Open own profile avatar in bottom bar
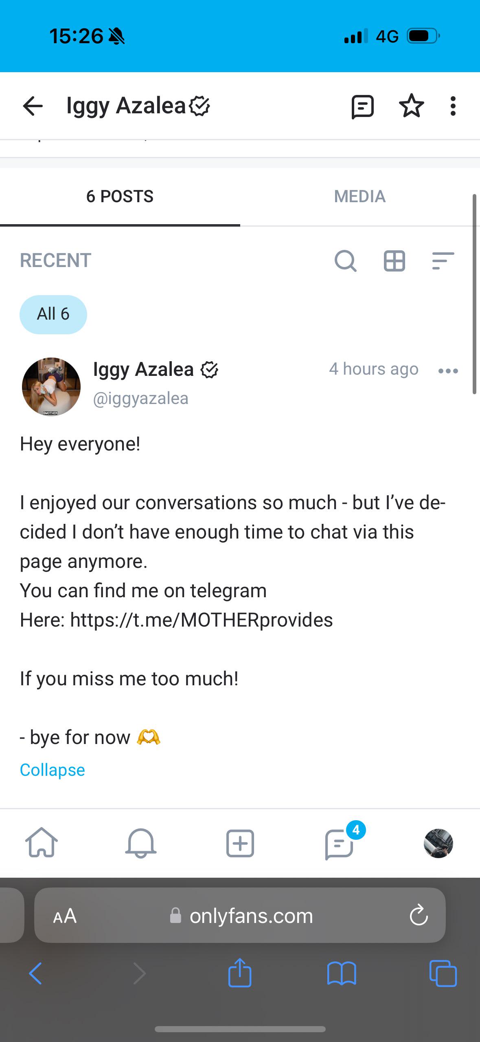 click(438, 843)
